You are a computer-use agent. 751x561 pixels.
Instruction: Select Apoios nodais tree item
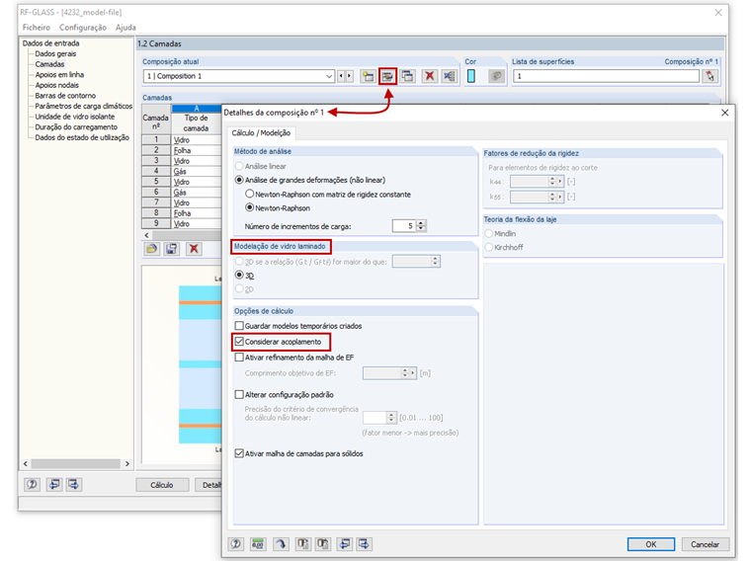coord(57,85)
